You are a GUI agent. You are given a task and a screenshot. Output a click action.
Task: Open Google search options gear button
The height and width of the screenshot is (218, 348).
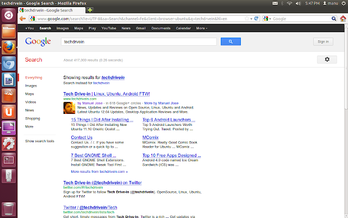(x=327, y=59)
